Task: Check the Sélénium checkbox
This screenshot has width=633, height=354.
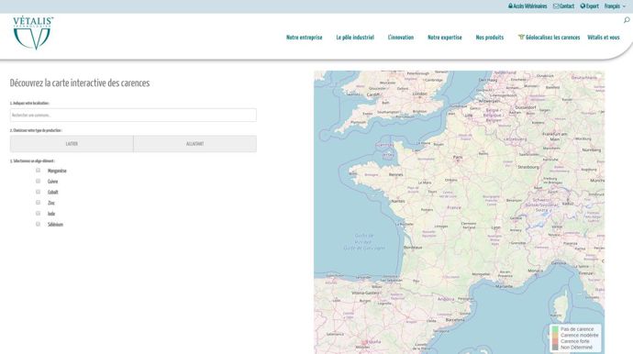Action: click(x=38, y=224)
